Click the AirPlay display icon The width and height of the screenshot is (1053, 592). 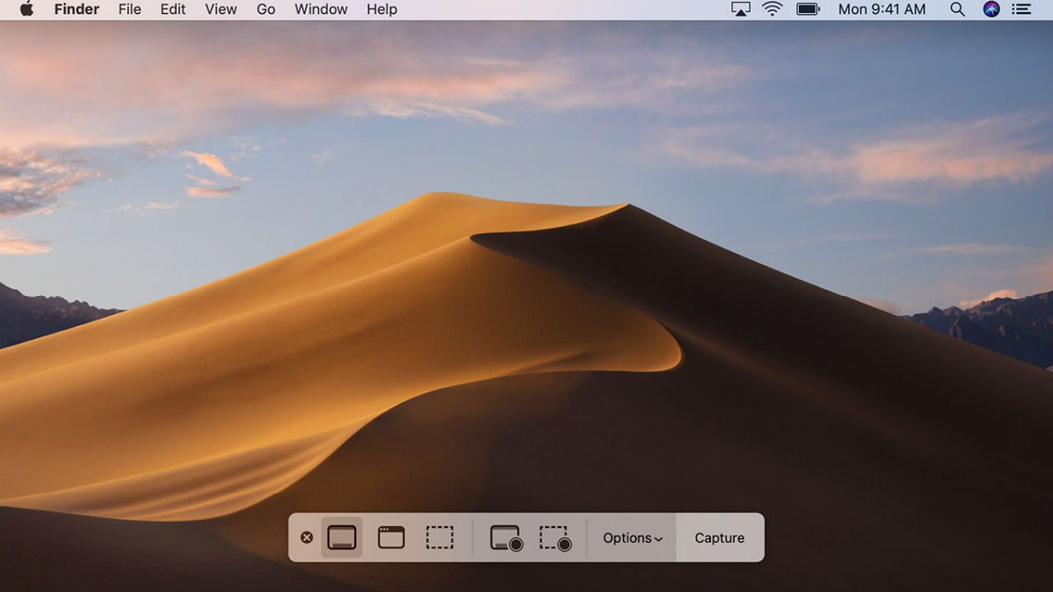(x=740, y=10)
